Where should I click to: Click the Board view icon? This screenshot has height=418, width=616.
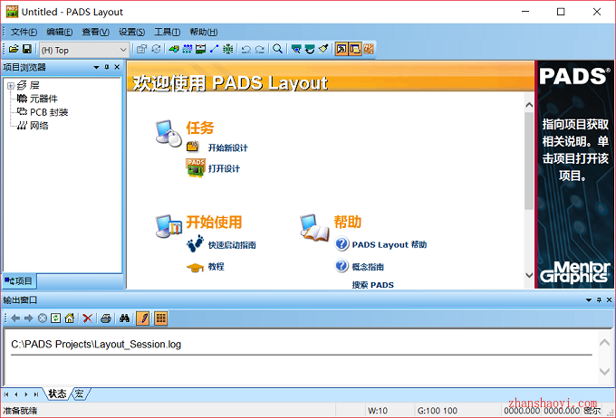296,49
